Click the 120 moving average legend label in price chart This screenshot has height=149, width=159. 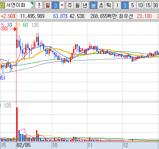(x=35, y=25)
